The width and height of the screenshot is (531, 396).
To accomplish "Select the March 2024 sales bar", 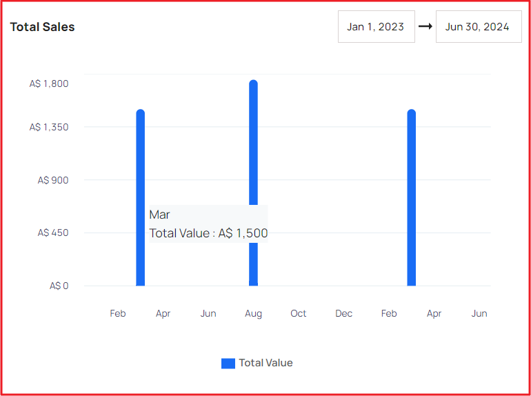I will (x=411, y=197).
